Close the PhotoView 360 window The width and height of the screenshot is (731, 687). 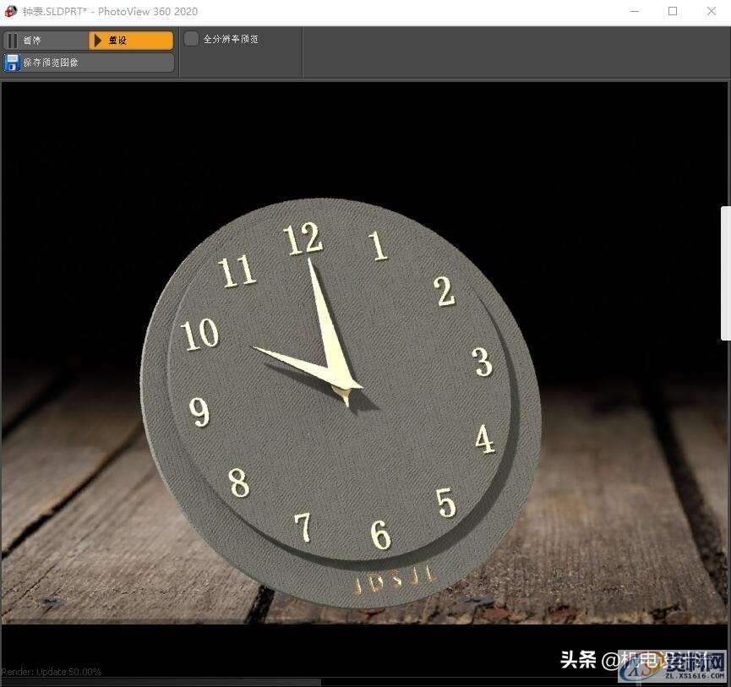coord(712,12)
